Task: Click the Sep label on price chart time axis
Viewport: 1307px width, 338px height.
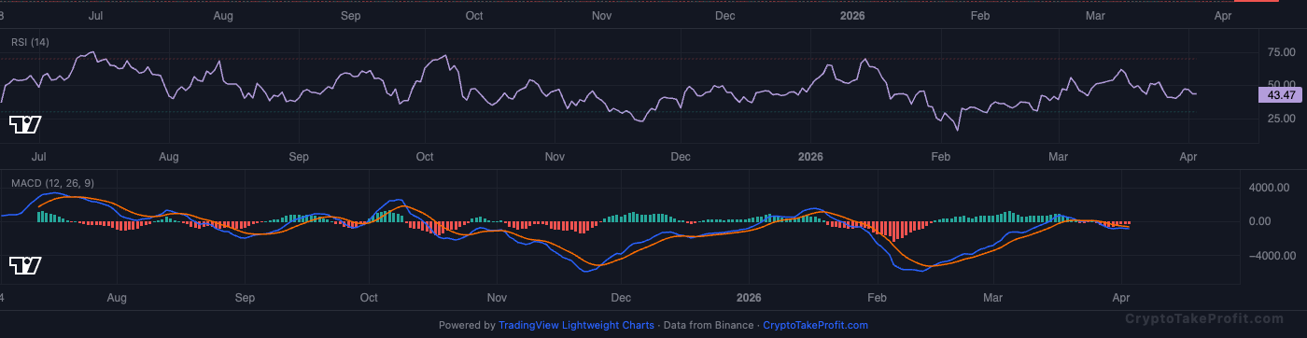Action: (350, 16)
